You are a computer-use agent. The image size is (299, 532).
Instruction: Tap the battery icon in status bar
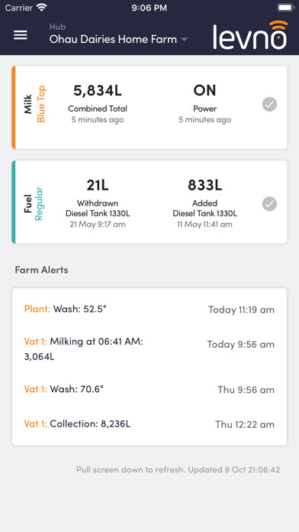tap(286, 8)
